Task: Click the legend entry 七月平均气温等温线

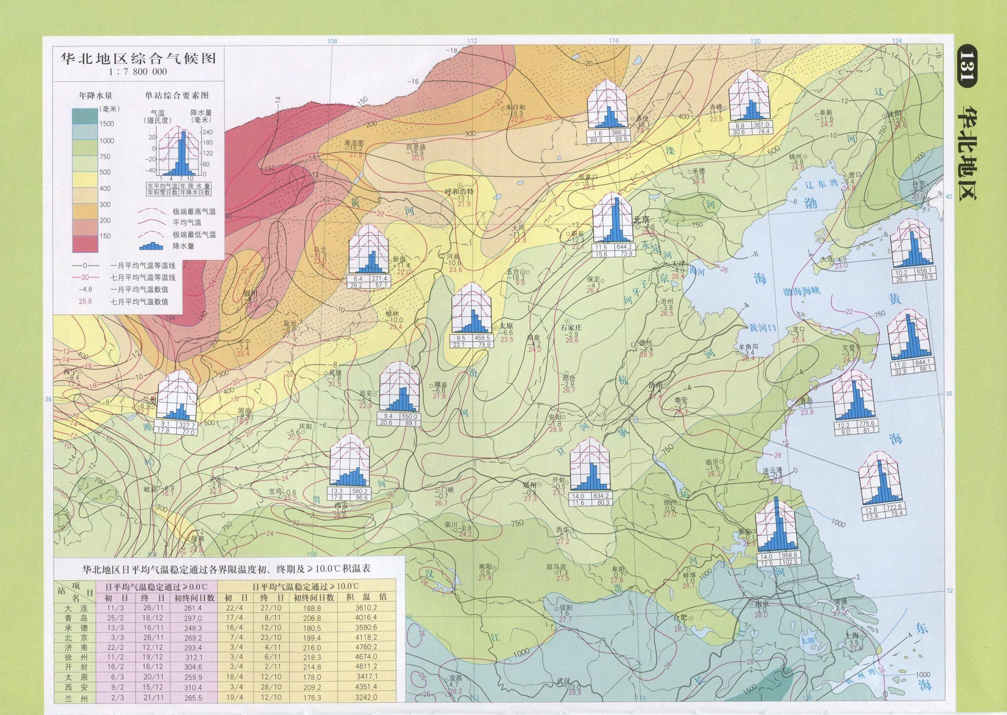Action: pyautogui.click(x=143, y=278)
